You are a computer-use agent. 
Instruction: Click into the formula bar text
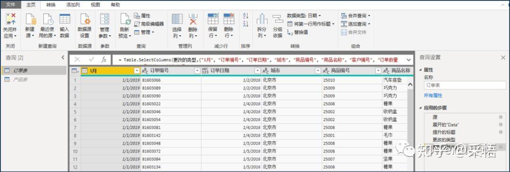(258, 60)
